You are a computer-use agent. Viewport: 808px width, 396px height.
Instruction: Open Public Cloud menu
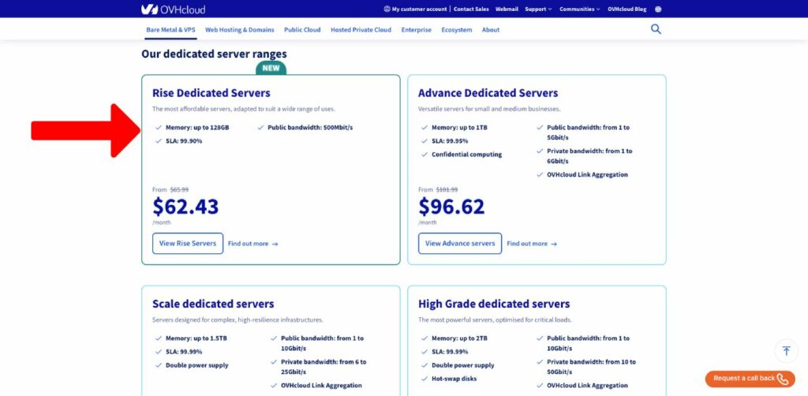[302, 30]
